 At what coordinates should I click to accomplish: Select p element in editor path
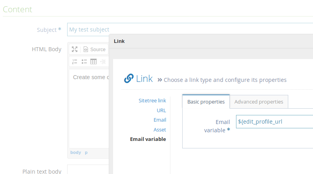[86, 152]
